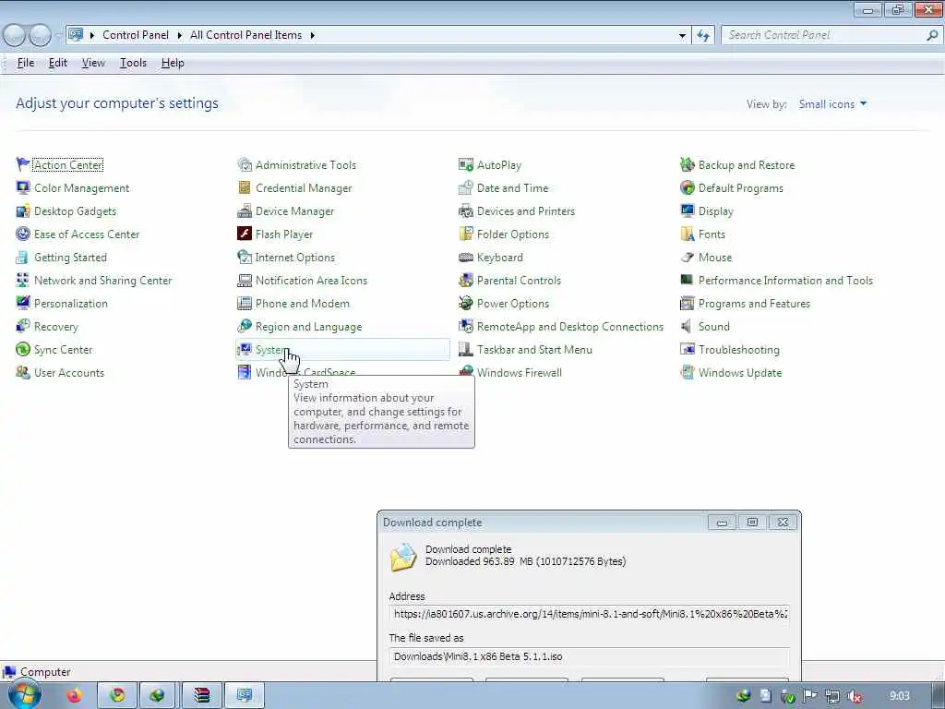This screenshot has height=709, width=945.
Task: Open Notification Area Icons link
Action: tap(311, 281)
